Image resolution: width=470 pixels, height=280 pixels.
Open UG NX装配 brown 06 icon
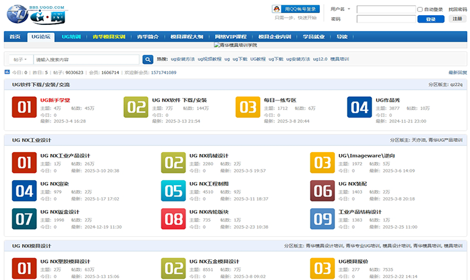click(x=322, y=191)
